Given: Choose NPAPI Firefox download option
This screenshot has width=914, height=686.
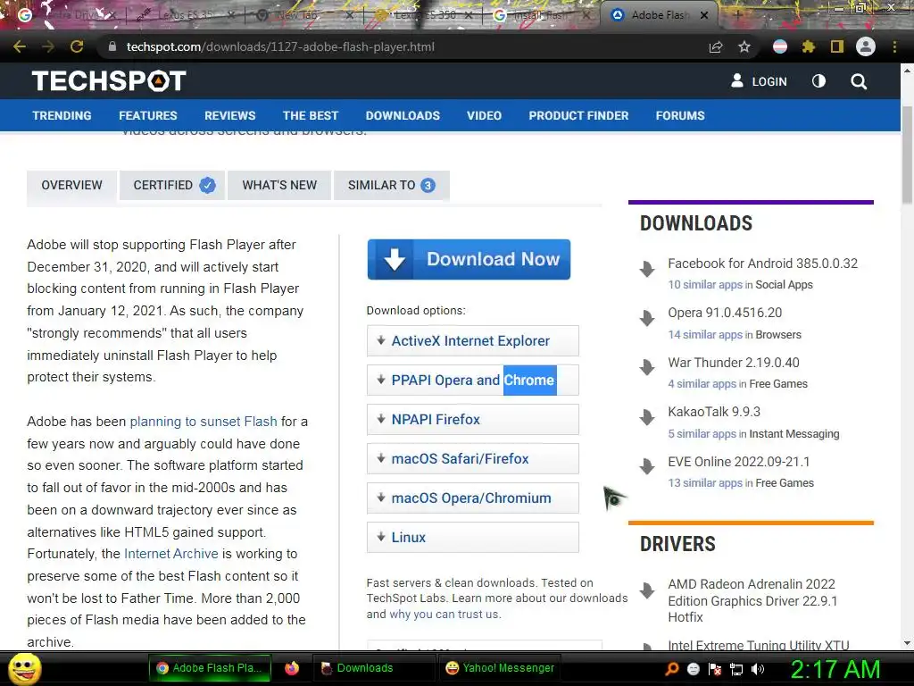Looking at the screenshot, I should coord(473,420).
